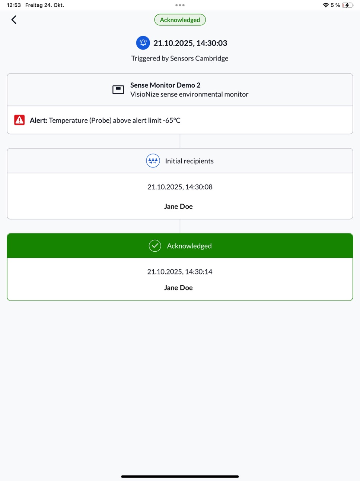Click the red alert warning triangle
Viewport: 360px width, 481px height.
click(19, 120)
